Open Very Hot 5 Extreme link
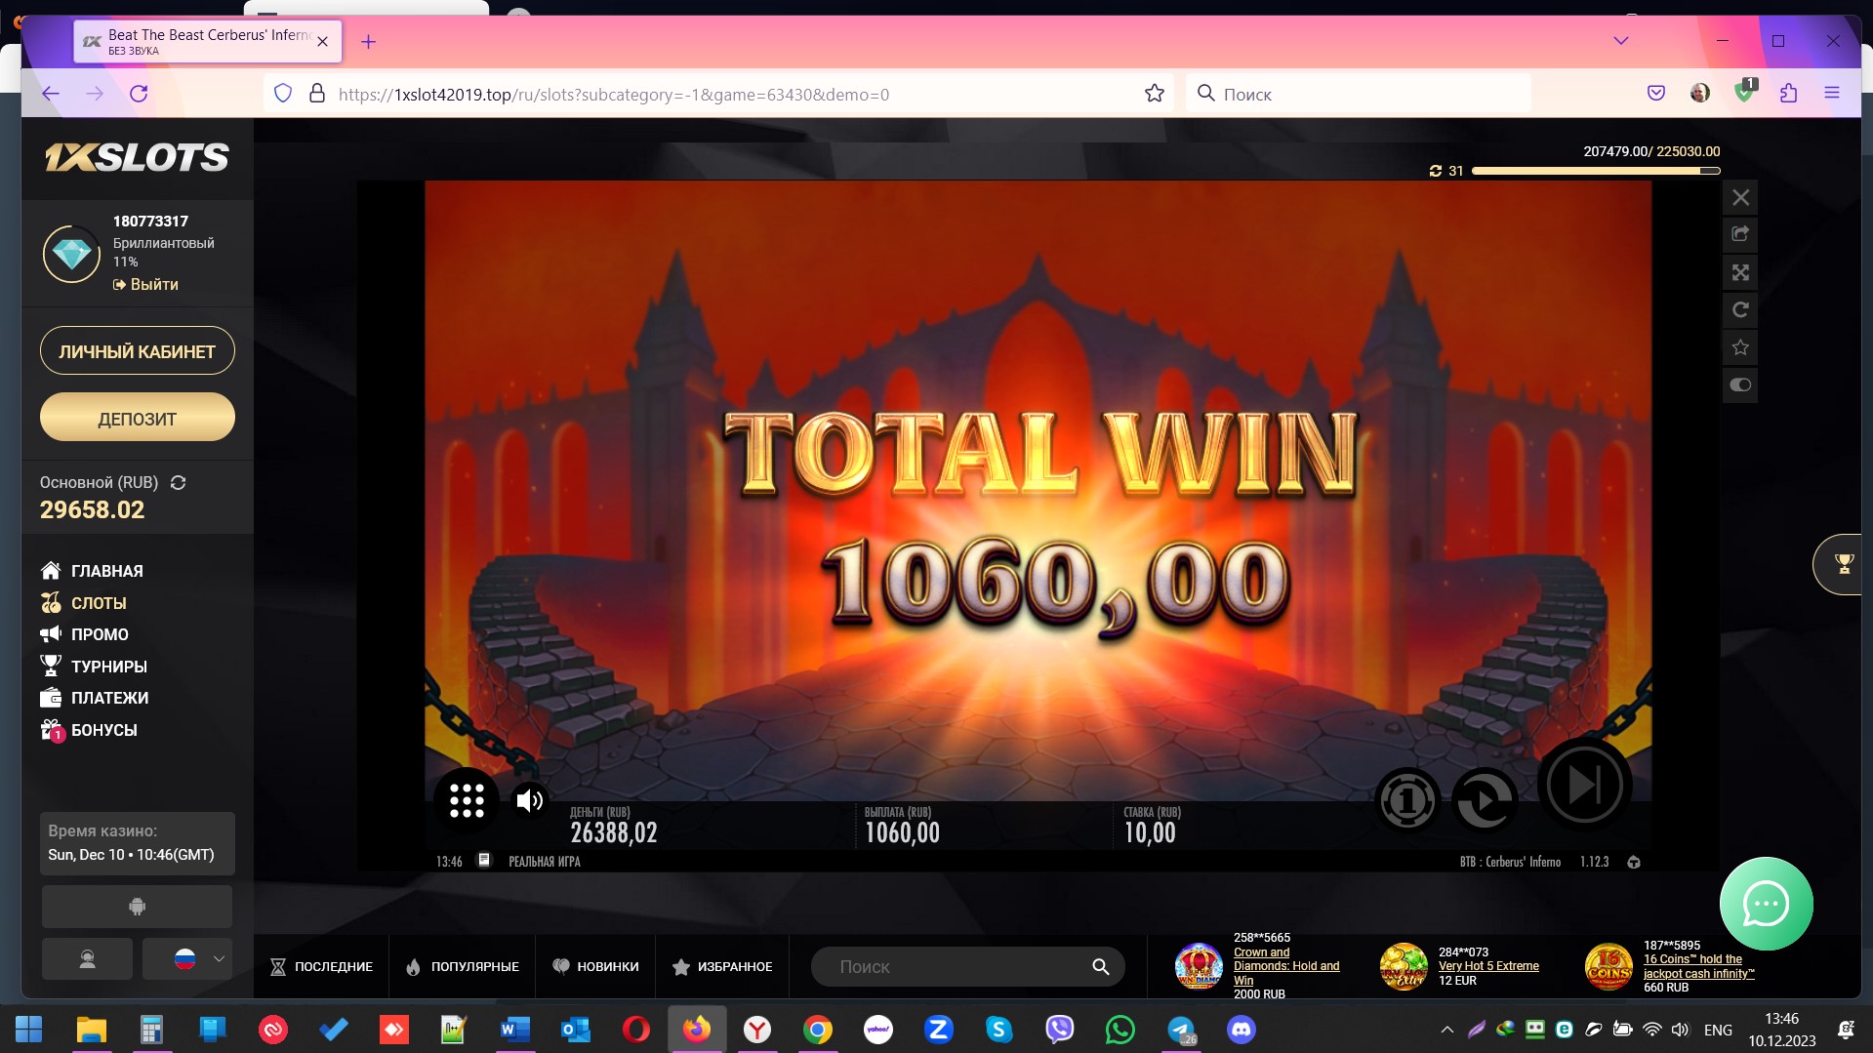The height and width of the screenshot is (1053, 1873). [1488, 966]
